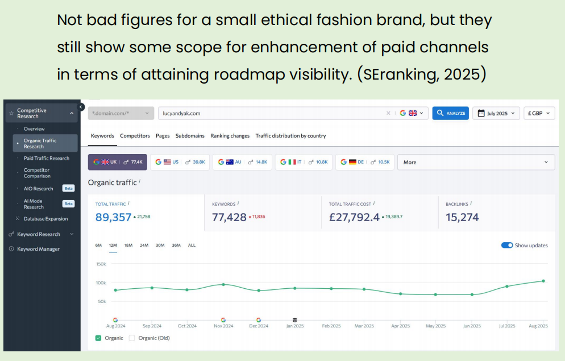Turn off the Show updates toggle
Image resolution: width=565 pixels, height=361 pixels.
click(x=507, y=246)
